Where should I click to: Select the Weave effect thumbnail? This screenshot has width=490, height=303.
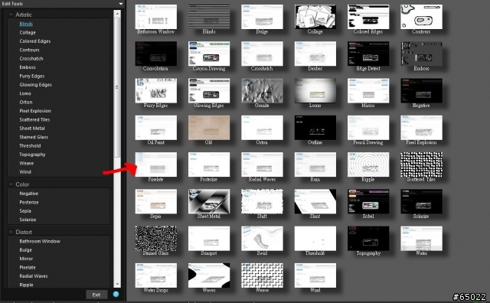262,275
